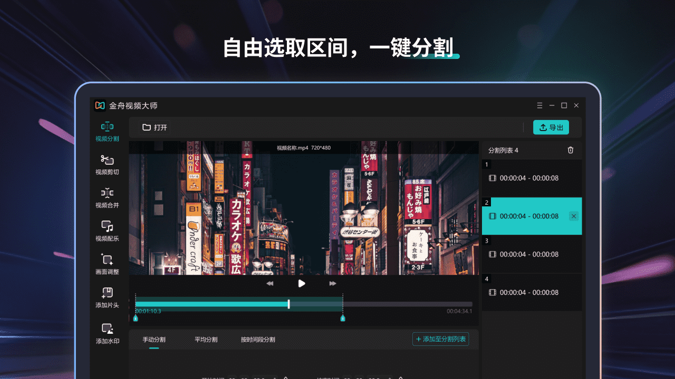Open the hamburger menu in the title bar
This screenshot has width=675, height=379.
pos(539,105)
